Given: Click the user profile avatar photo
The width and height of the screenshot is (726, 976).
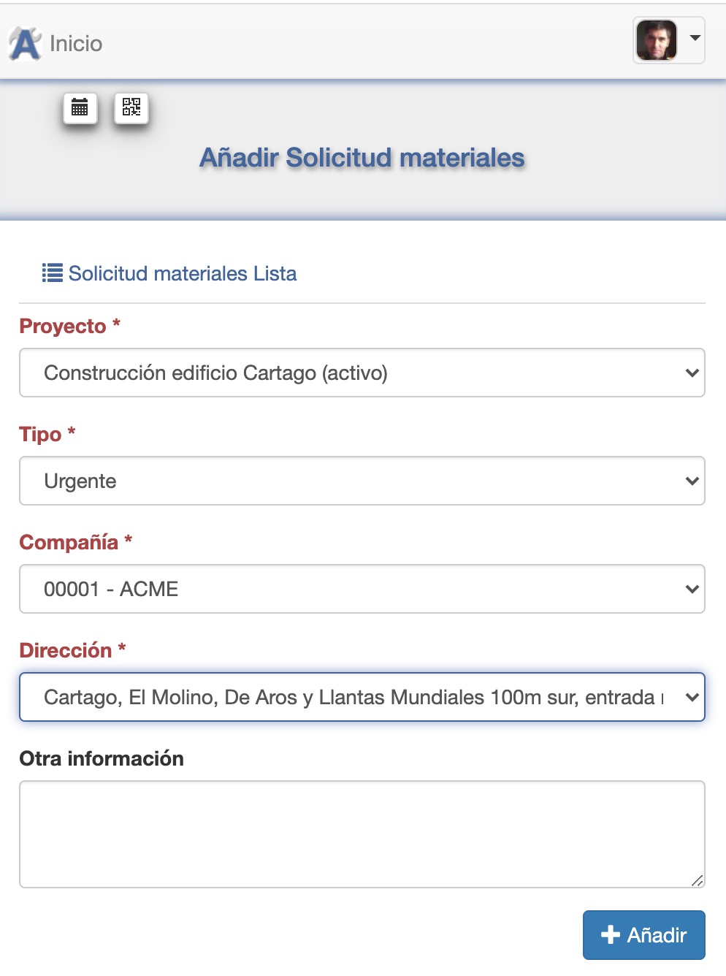Looking at the screenshot, I should [x=657, y=40].
